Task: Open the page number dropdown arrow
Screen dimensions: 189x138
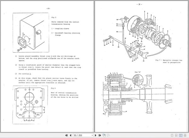Action: tap(92, 135)
